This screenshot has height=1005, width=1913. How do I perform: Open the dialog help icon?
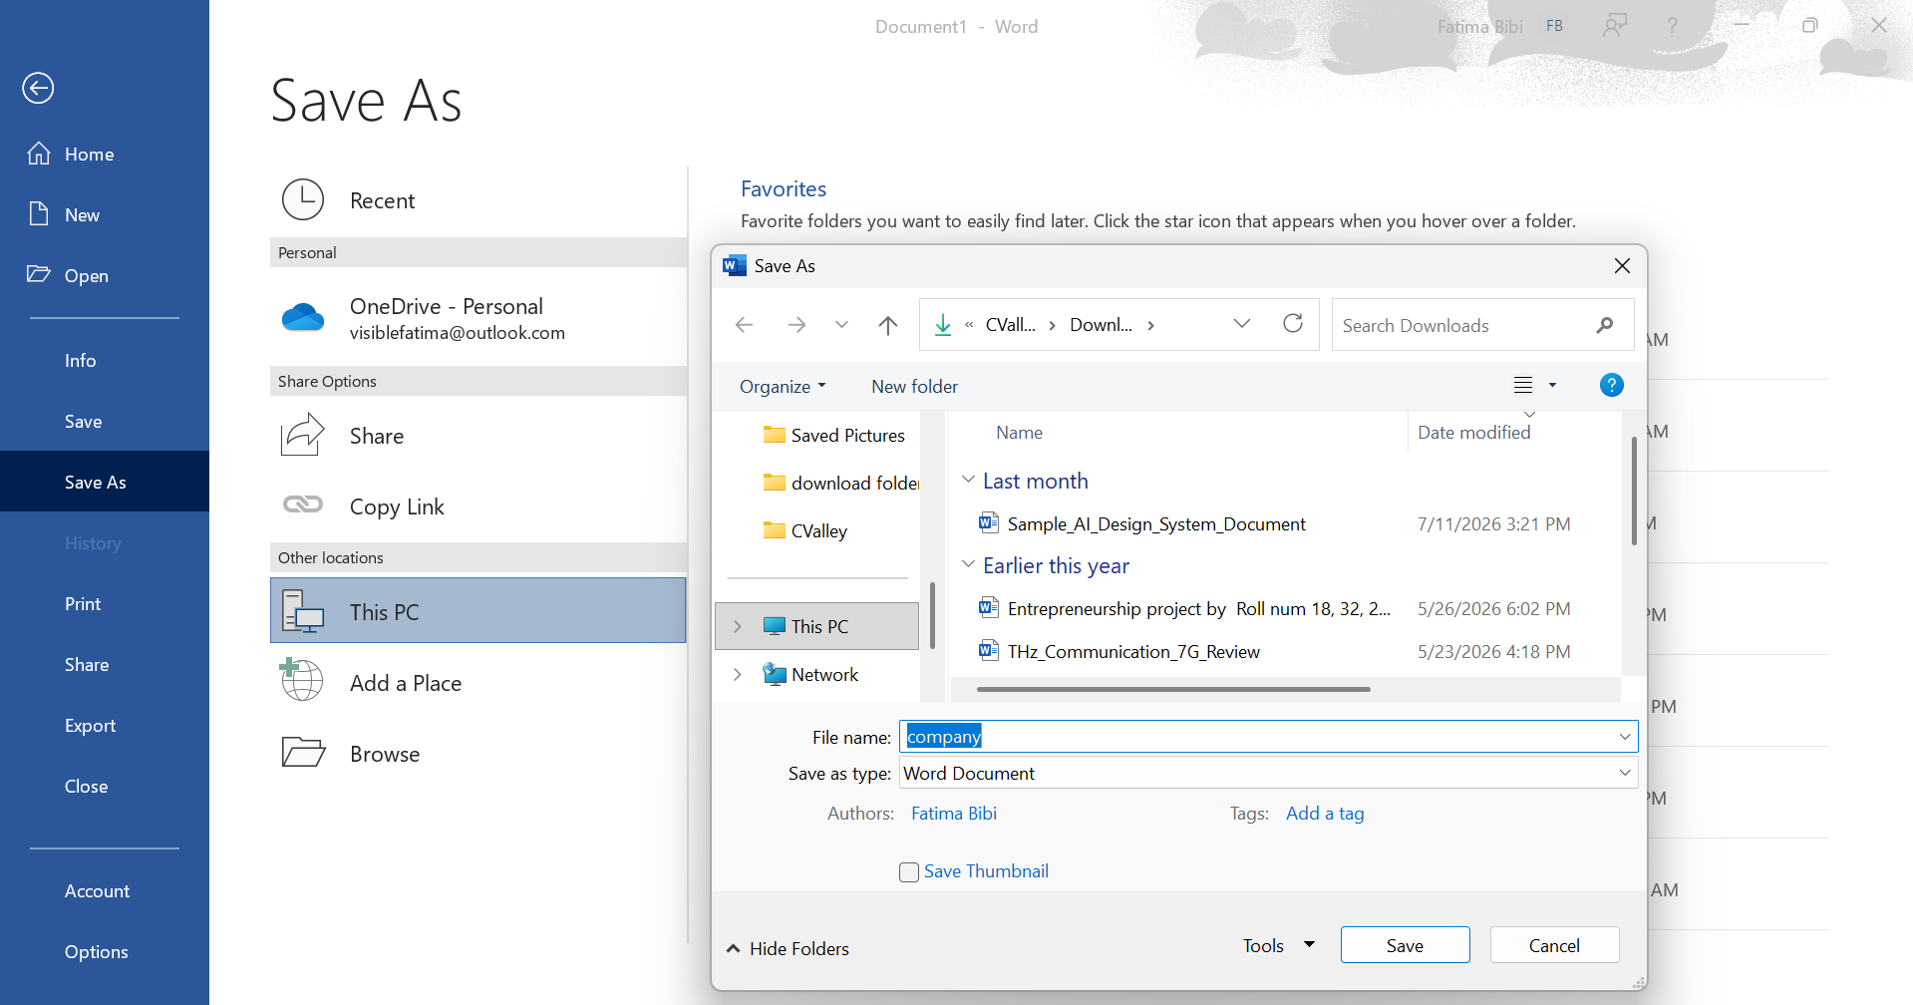tap(1611, 385)
